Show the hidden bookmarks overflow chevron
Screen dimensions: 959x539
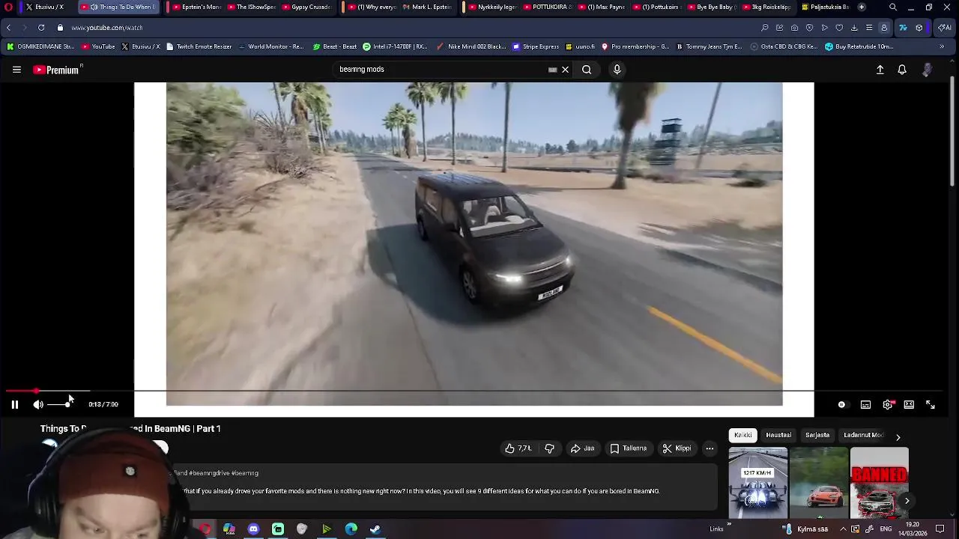(942, 46)
